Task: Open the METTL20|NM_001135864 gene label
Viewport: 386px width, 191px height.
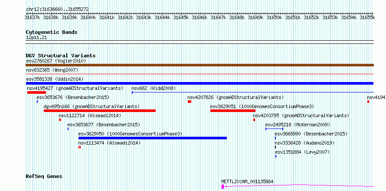Action: [x=247, y=181]
